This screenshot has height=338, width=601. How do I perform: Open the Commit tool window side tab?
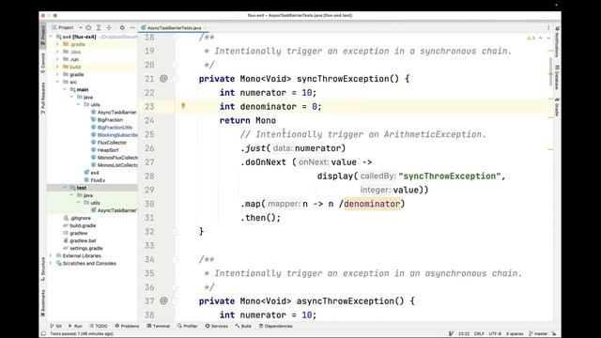tap(43, 63)
